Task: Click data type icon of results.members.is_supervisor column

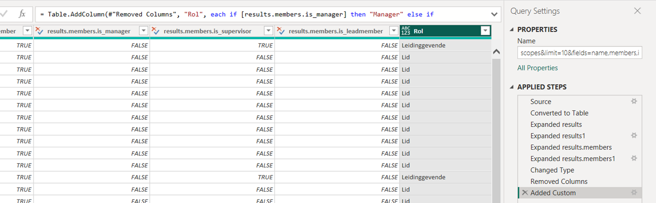Action: 155,31
